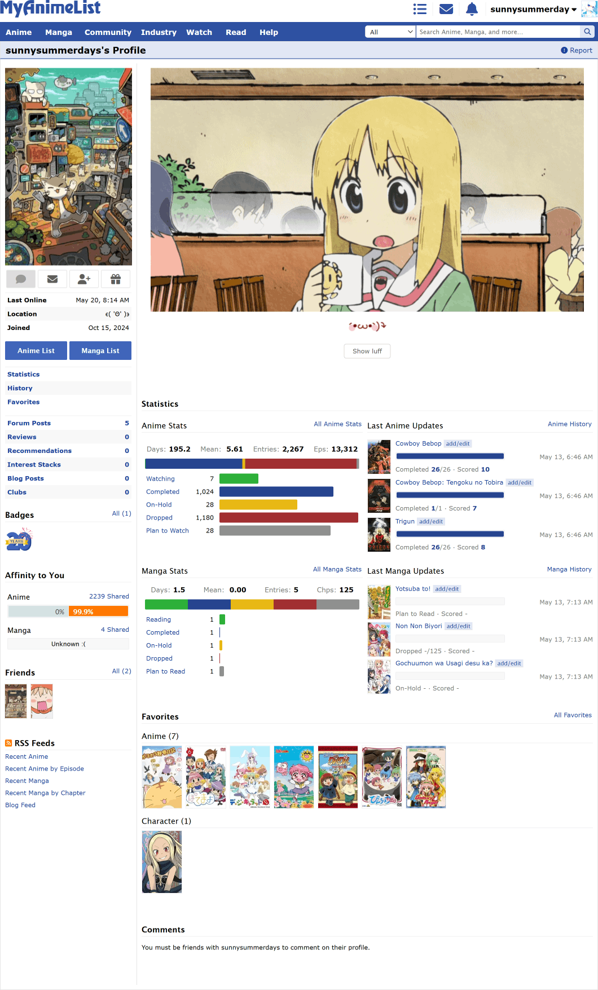Open the Trigun thumbnail

(379, 534)
